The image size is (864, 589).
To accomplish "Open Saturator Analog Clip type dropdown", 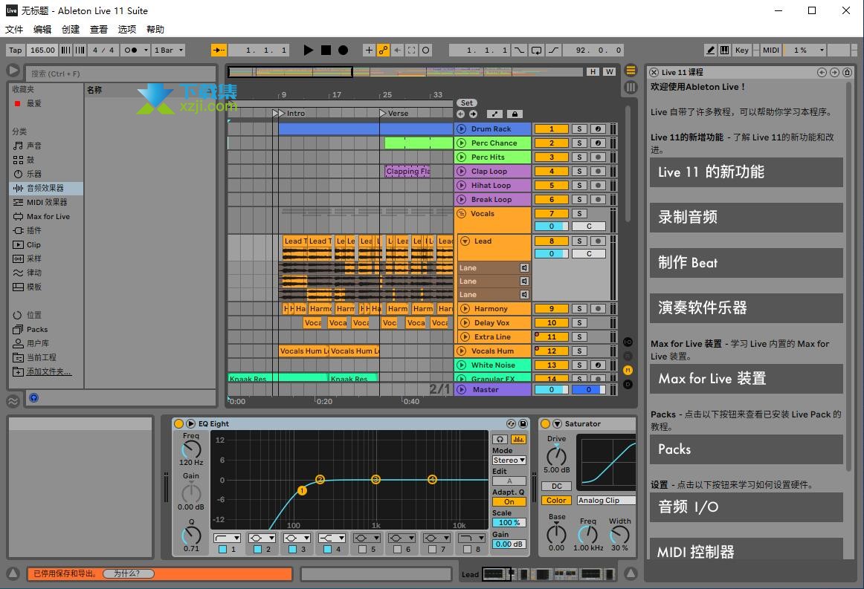I will point(605,501).
